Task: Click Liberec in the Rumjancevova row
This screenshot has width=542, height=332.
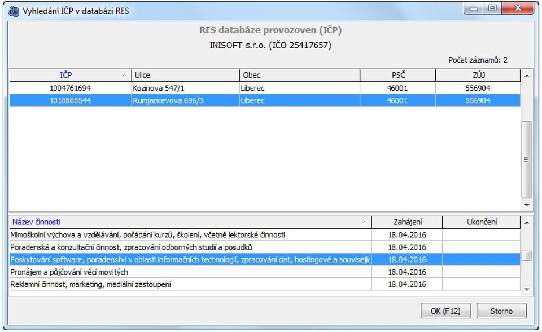Action: click(x=300, y=100)
